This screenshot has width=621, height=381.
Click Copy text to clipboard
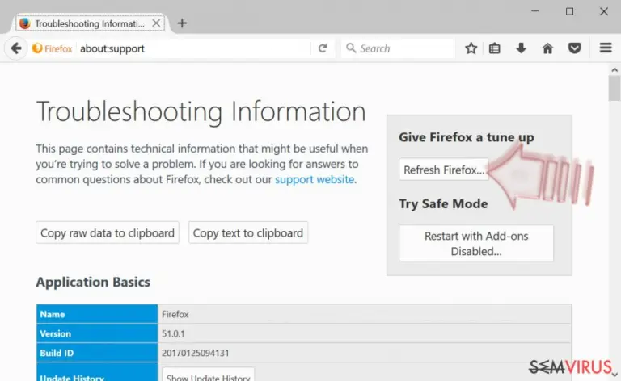coord(248,232)
